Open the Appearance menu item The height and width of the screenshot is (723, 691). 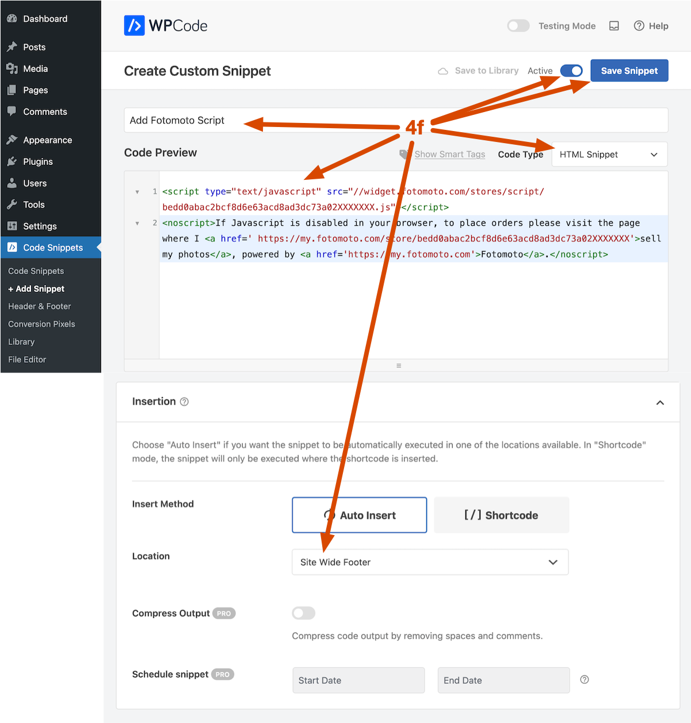pyautogui.click(x=51, y=140)
